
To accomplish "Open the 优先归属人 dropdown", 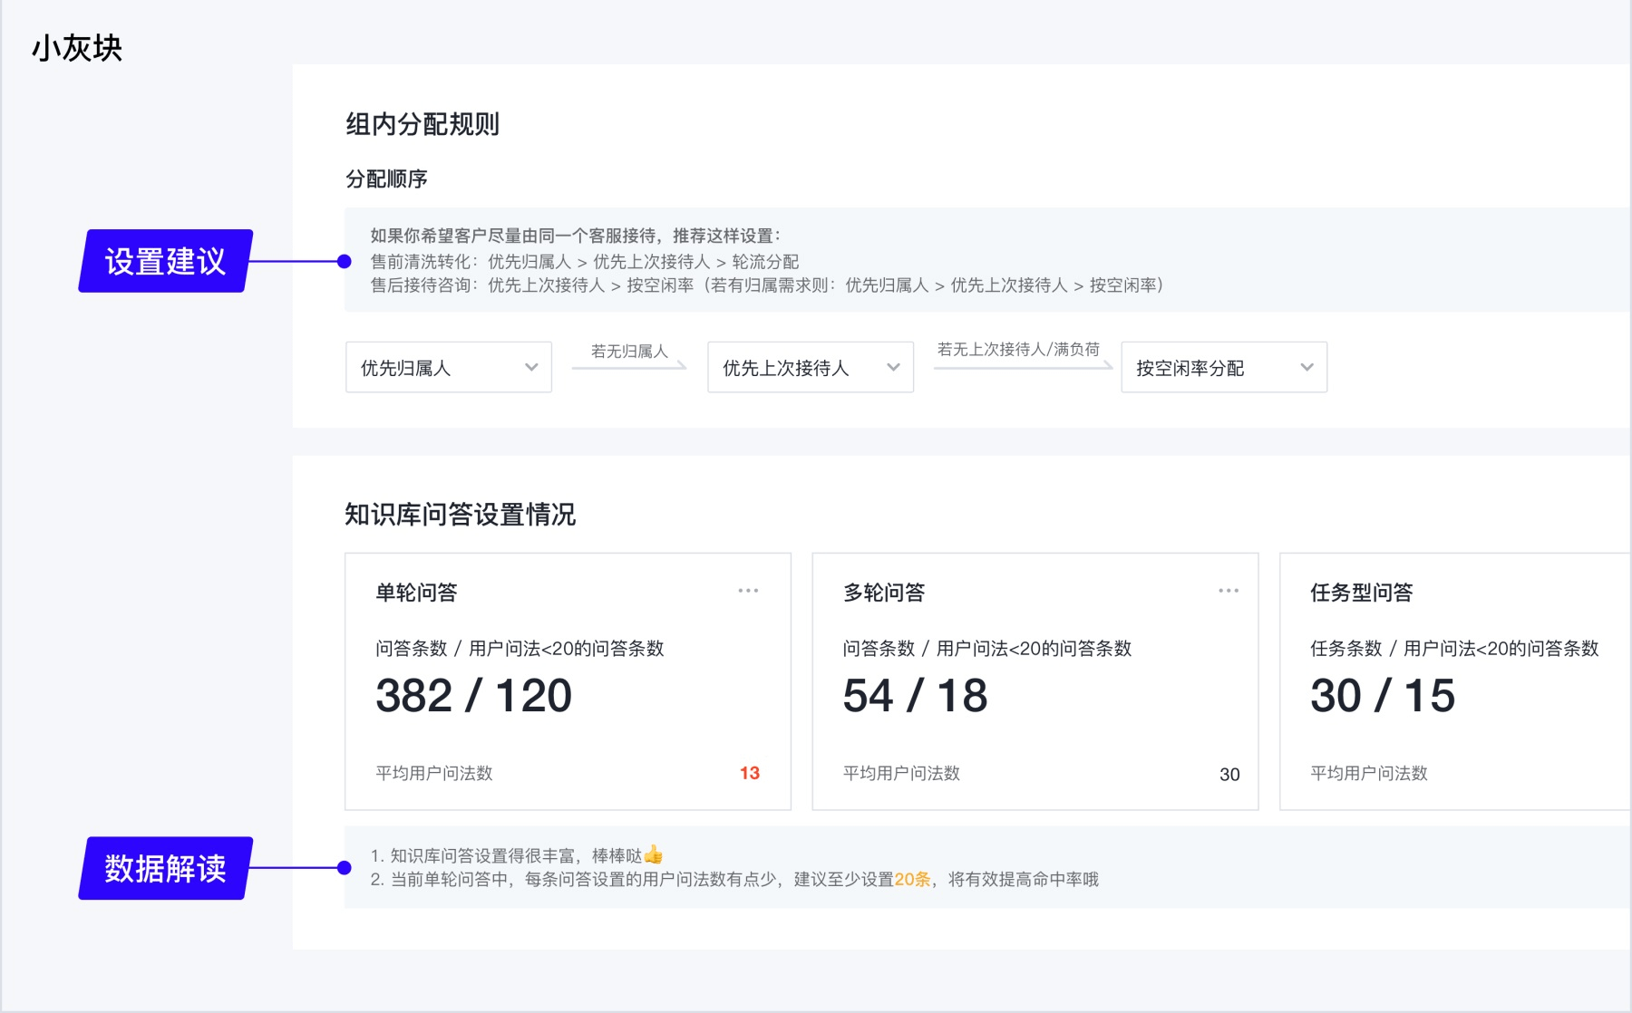I will point(449,367).
